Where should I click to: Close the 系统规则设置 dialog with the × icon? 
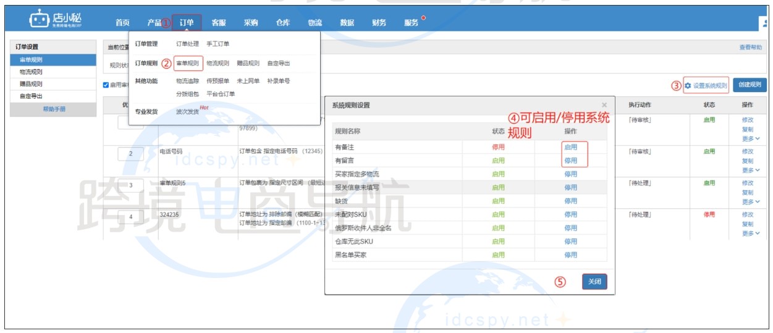point(604,106)
